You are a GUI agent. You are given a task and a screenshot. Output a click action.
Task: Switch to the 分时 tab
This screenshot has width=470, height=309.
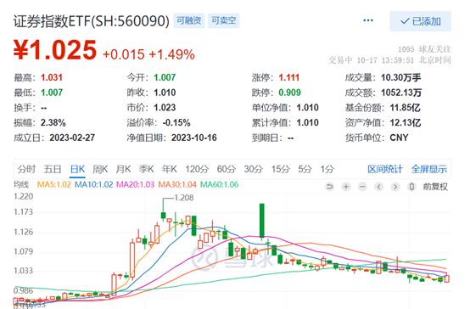[x=26, y=169]
